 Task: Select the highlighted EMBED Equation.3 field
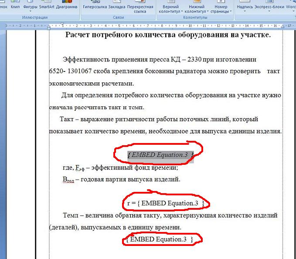click(x=160, y=155)
